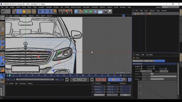Open the Mode dropdown beside Falloff

(x=164, y=71)
